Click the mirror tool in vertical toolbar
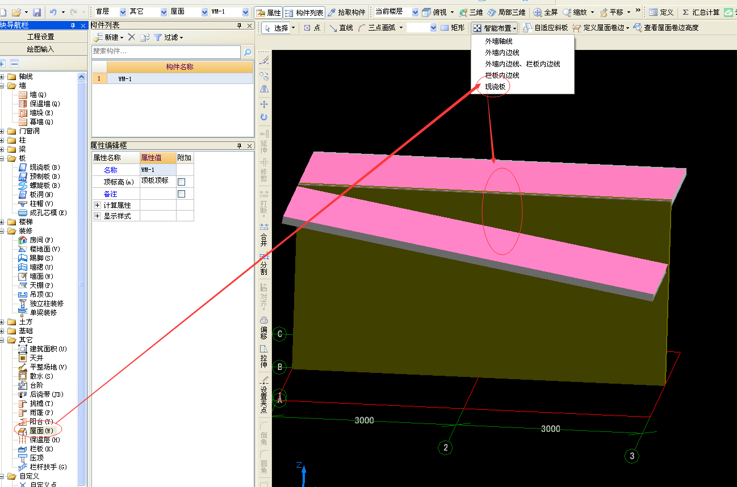The image size is (737, 487). tap(264, 89)
